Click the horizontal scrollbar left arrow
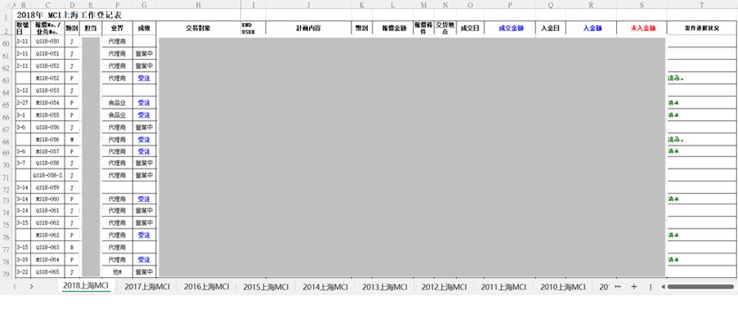Screen dimensions: 738x327 663,287
